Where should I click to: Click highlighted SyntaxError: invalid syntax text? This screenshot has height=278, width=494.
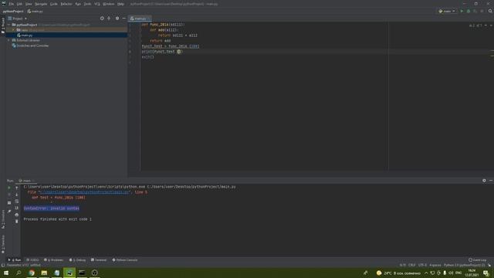52,208
